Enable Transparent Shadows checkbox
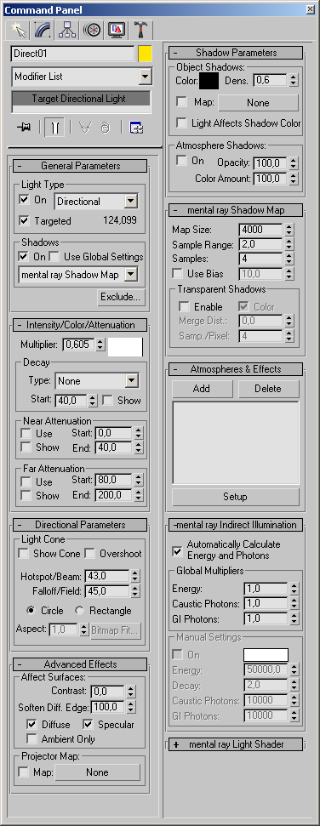The width and height of the screenshot is (320, 826). point(184,306)
